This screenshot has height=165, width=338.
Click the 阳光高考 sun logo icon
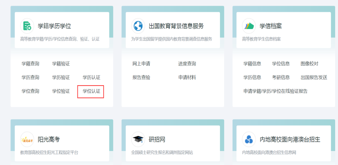pos(27,140)
